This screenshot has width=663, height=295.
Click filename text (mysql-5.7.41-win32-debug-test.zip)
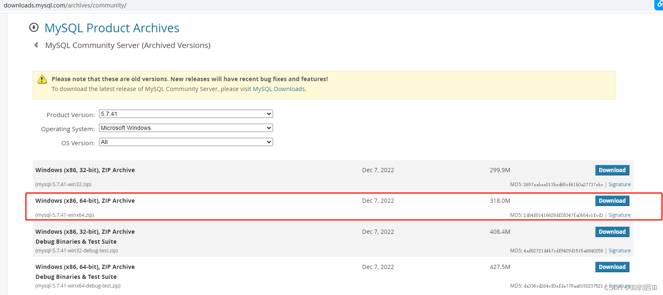coord(77,251)
